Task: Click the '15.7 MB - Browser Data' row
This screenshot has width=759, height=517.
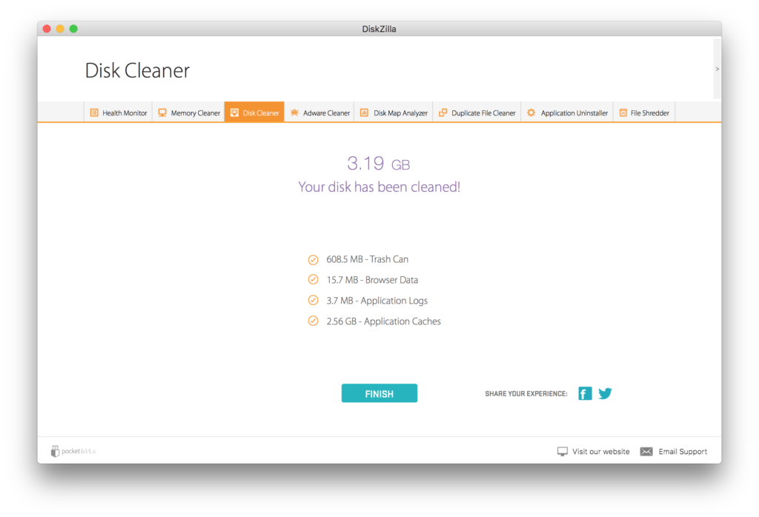Action: 363,279
